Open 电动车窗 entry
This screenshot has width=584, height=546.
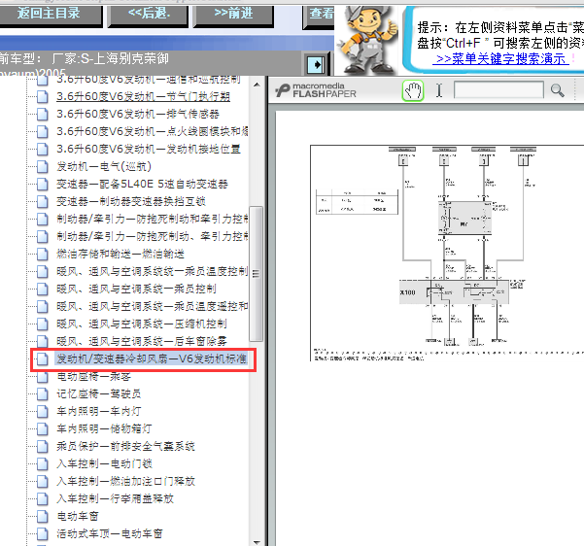(78, 517)
